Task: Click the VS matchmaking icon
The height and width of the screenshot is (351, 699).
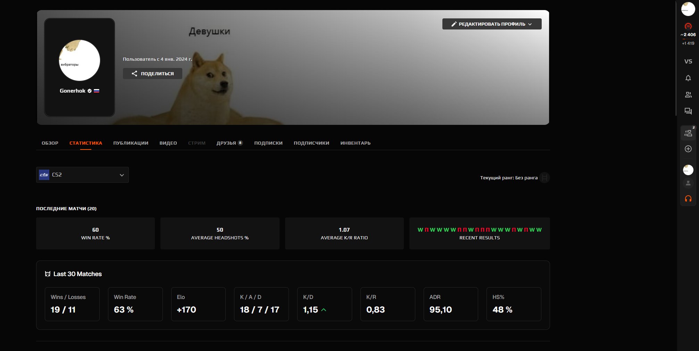Action: (x=688, y=61)
